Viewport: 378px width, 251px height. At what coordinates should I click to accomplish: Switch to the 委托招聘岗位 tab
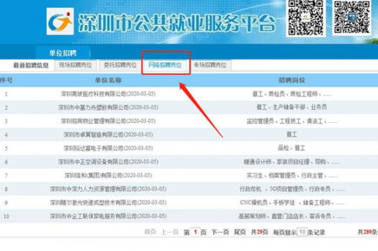click(x=120, y=65)
